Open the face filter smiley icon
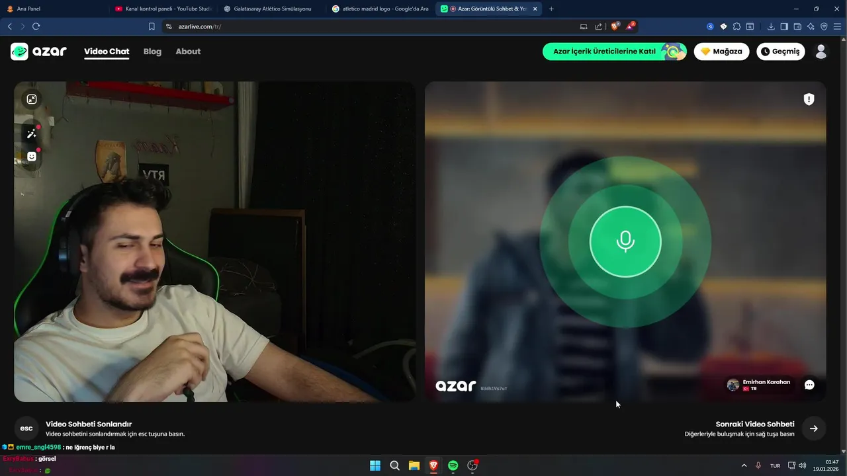The image size is (847, 476). click(x=32, y=157)
